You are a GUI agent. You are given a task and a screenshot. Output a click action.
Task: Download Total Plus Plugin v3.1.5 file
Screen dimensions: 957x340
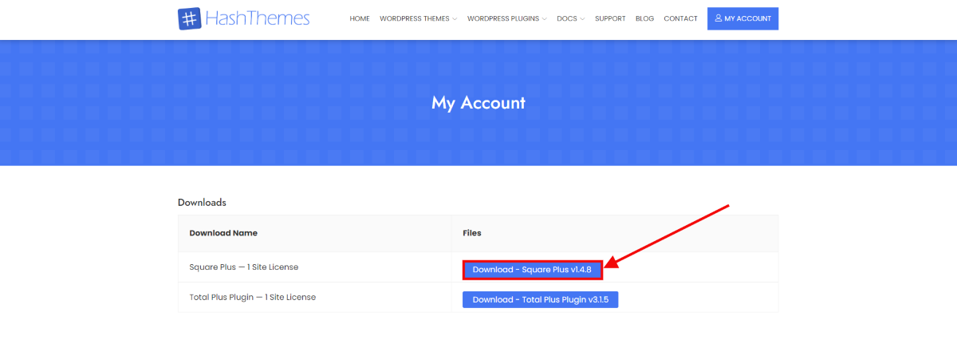pos(540,299)
